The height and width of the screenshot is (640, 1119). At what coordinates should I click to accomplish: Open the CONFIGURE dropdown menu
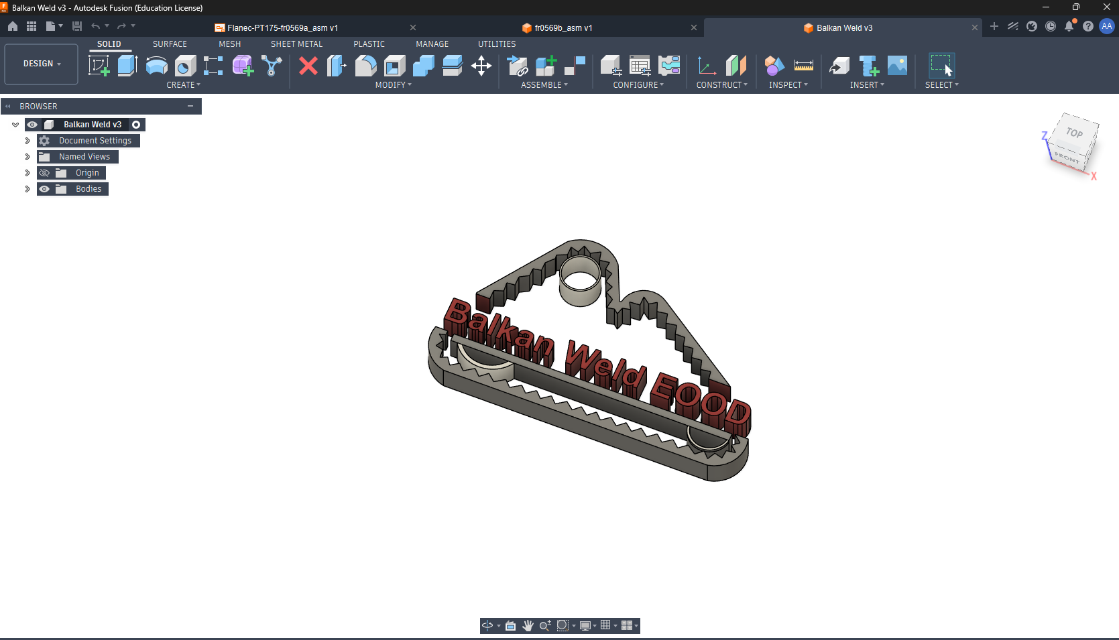pyautogui.click(x=638, y=85)
